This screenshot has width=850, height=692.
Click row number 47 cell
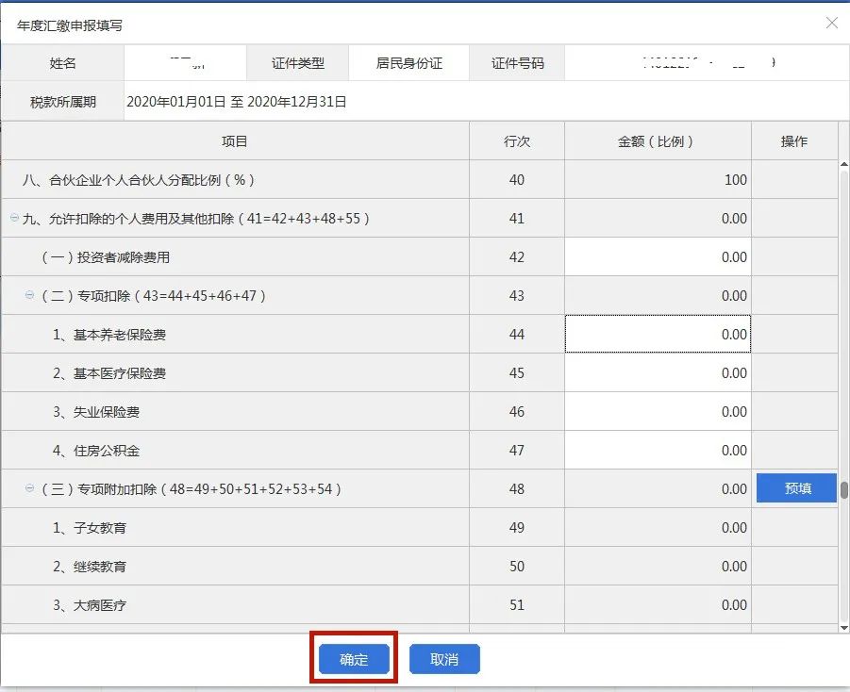coord(517,450)
